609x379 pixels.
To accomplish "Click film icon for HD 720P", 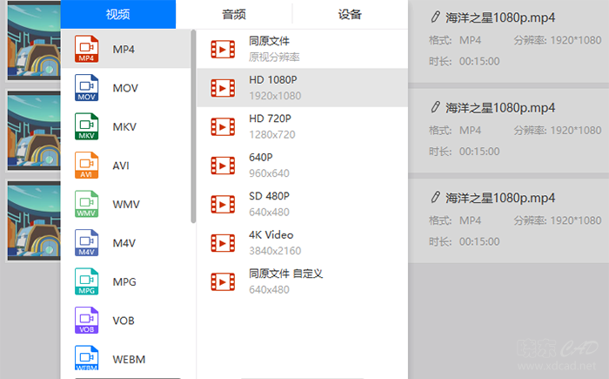I will (x=223, y=127).
